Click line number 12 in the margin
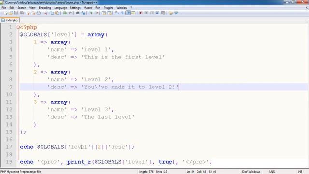 coord(9,110)
